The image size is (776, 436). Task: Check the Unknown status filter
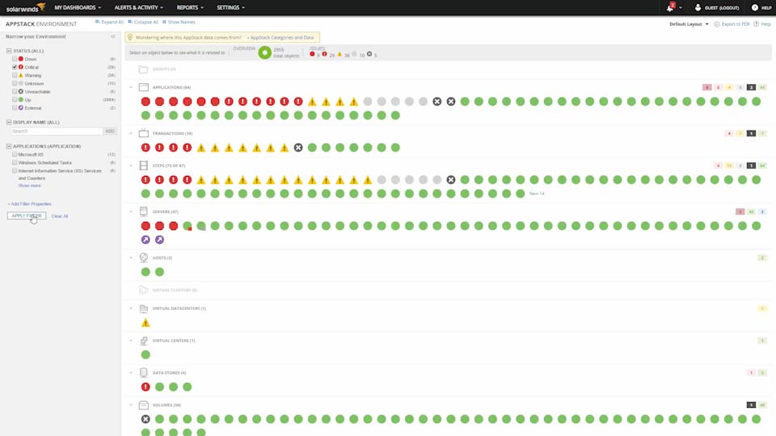[15, 83]
